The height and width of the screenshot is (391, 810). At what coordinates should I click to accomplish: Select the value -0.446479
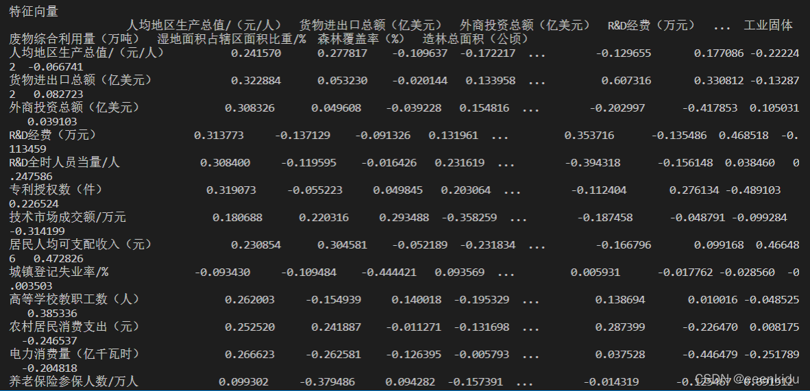(x=710, y=354)
